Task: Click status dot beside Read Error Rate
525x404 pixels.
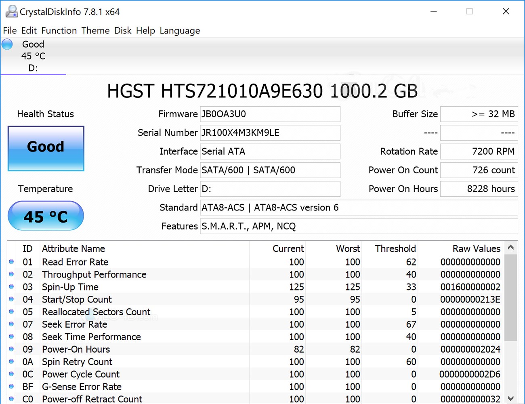Action: [x=11, y=262]
